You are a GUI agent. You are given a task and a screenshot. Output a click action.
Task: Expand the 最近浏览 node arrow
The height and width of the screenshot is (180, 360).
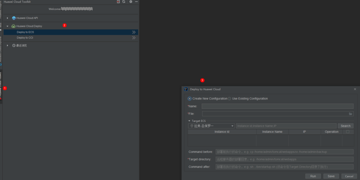click(8, 46)
